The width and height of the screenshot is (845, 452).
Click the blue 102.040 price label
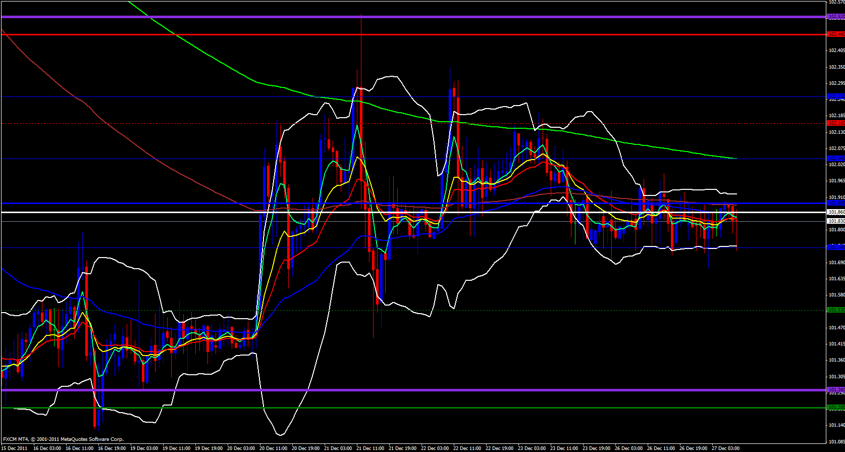click(836, 159)
